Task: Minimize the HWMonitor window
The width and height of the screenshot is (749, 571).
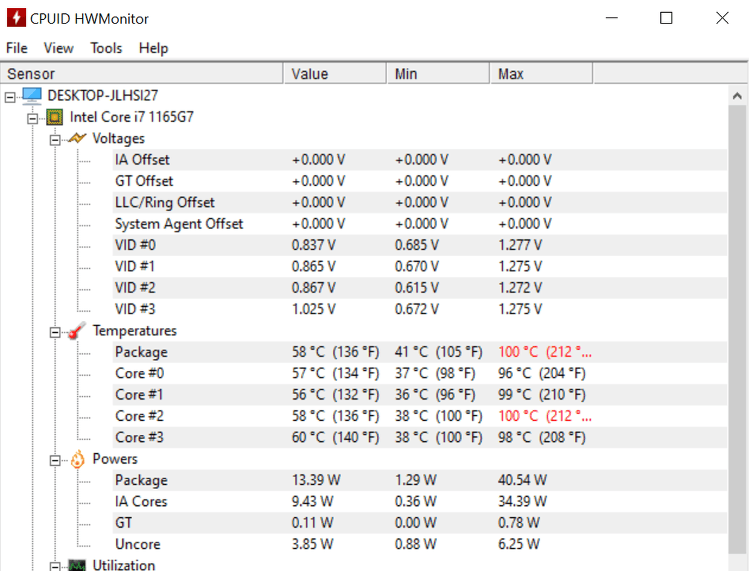Action: pyautogui.click(x=611, y=18)
